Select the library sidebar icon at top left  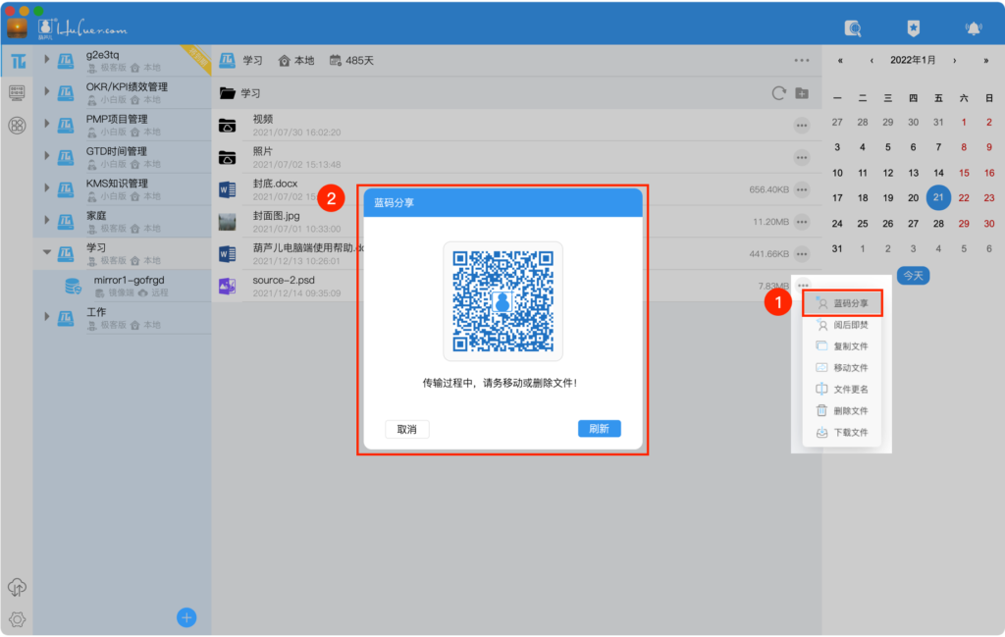pyautogui.click(x=18, y=62)
